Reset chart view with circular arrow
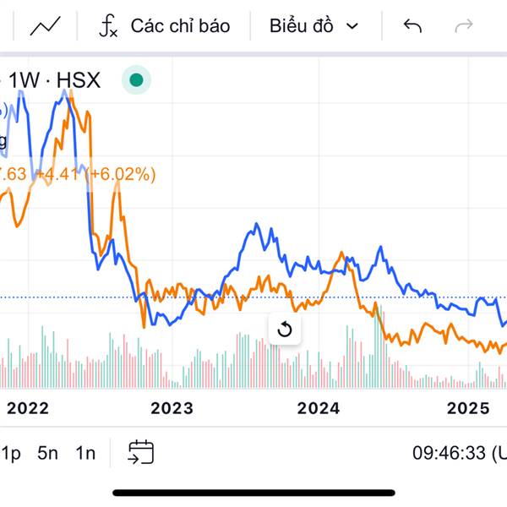 285,329
